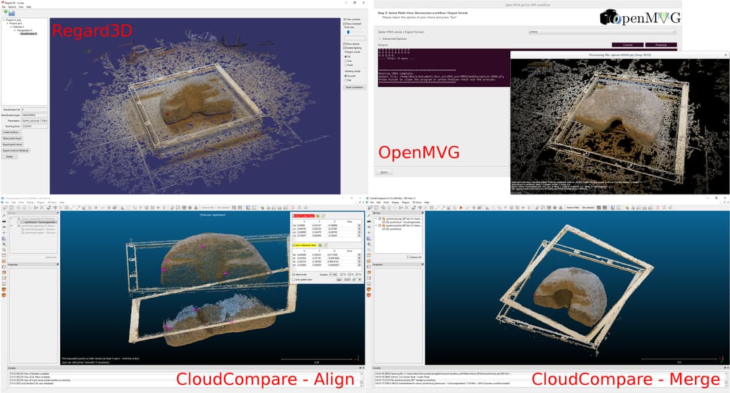Viewport: 730px width, 393px height.
Task: Open the Options menu in Regard3D
Action: pyautogui.click(x=12, y=7)
